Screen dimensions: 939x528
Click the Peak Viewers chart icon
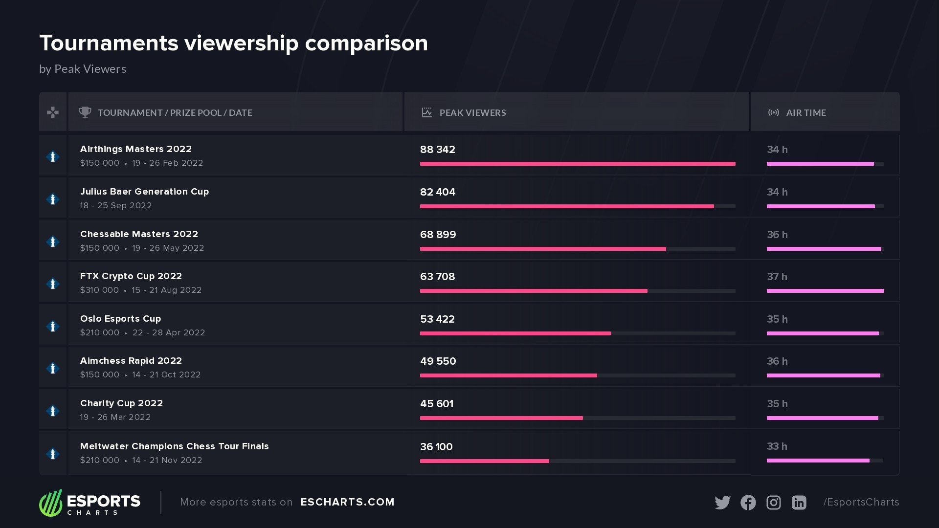pos(426,112)
